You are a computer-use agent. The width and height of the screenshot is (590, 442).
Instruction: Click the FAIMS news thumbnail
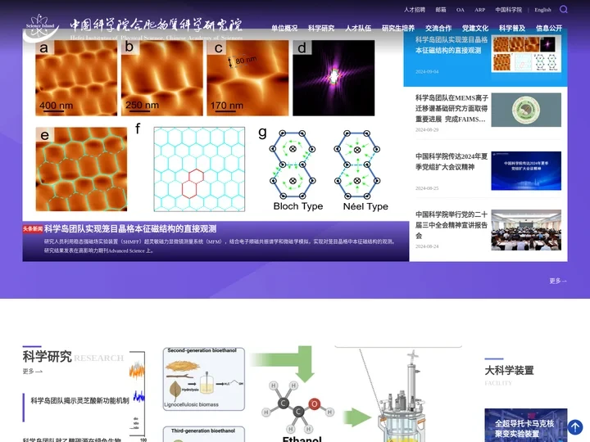526,110
